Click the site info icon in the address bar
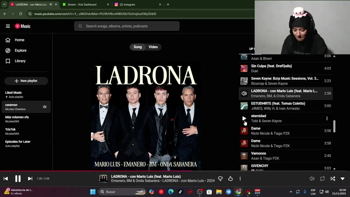This screenshot has height=197, width=350. [30, 14]
